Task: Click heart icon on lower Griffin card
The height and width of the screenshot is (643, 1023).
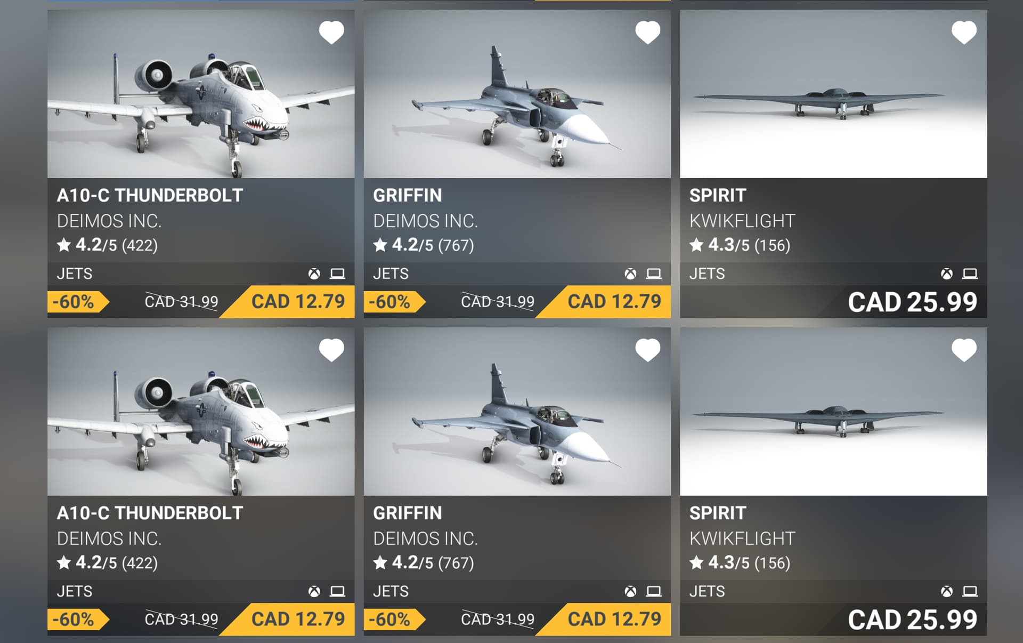Action: 648,350
